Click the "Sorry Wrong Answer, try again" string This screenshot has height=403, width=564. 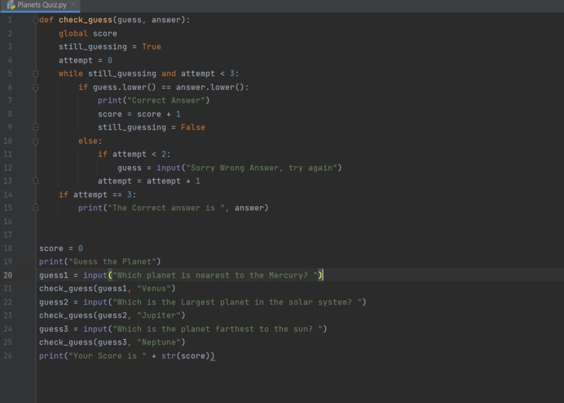[x=261, y=167]
